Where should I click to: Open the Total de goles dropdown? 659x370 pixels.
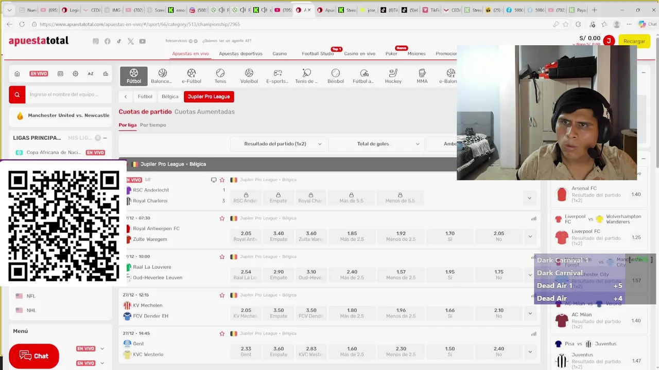click(x=377, y=144)
